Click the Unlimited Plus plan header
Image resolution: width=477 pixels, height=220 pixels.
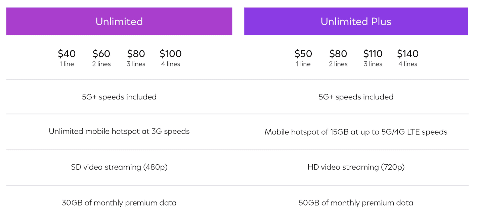pos(356,21)
